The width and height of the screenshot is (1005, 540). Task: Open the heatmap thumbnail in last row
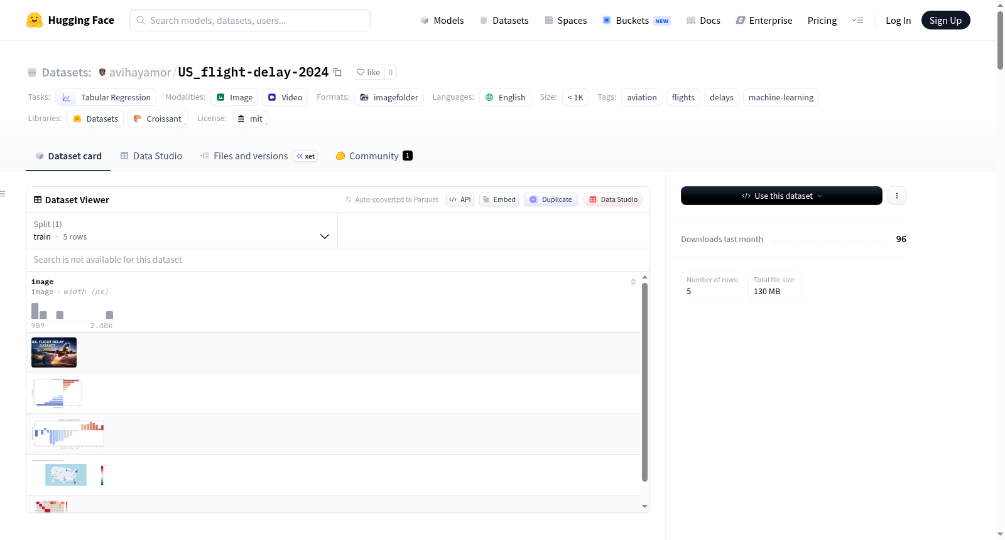click(x=50, y=507)
